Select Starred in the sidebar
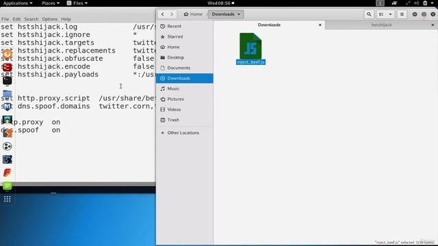 point(184,36)
